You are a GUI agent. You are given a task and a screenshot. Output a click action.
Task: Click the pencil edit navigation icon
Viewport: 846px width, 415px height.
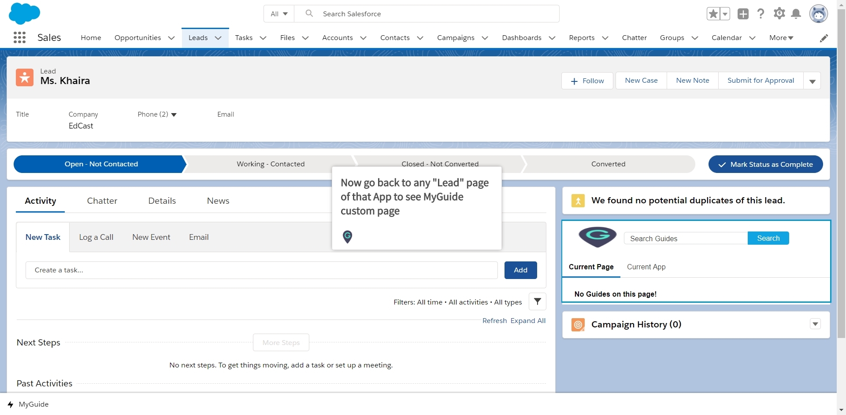click(824, 38)
